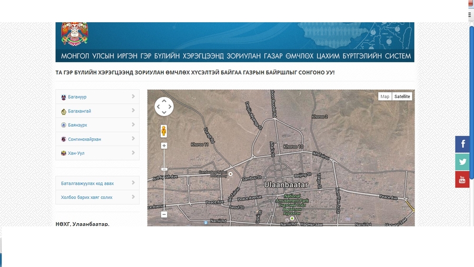Image resolution: width=474 pixels, height=267 pixels.
Task: Open the YouTube channel button
Action: click(462, 179)
